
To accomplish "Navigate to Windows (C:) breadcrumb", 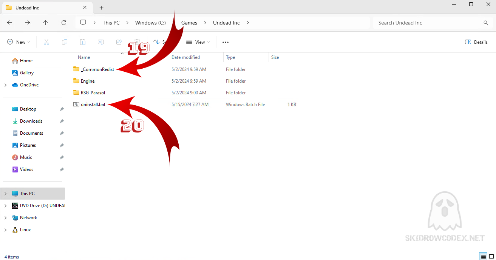I will 150,23.
